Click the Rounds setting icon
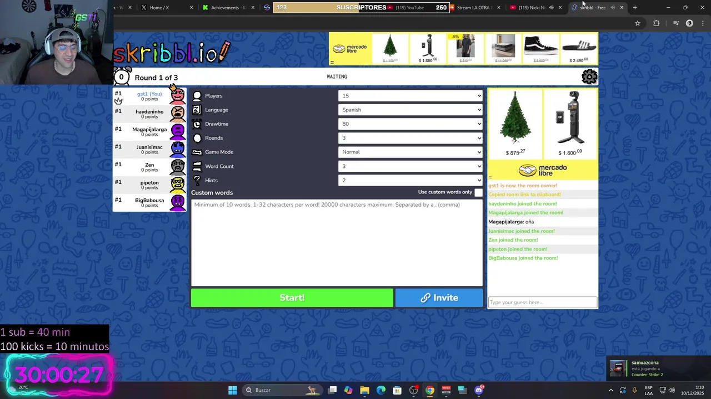The width and height of the screenshot is (711, 399). [197, 138]
